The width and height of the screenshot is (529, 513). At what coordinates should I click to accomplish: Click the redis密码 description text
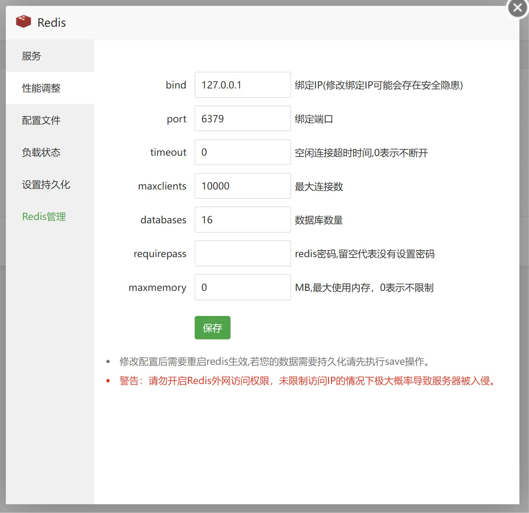click(365, 254)
